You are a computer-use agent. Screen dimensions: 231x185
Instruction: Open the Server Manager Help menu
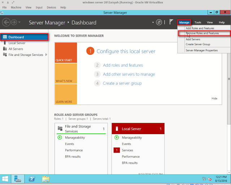(x=222, y=22)
